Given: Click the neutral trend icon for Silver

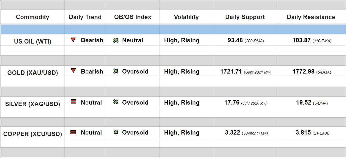Looking at the screenshot, I should [73, 102].
